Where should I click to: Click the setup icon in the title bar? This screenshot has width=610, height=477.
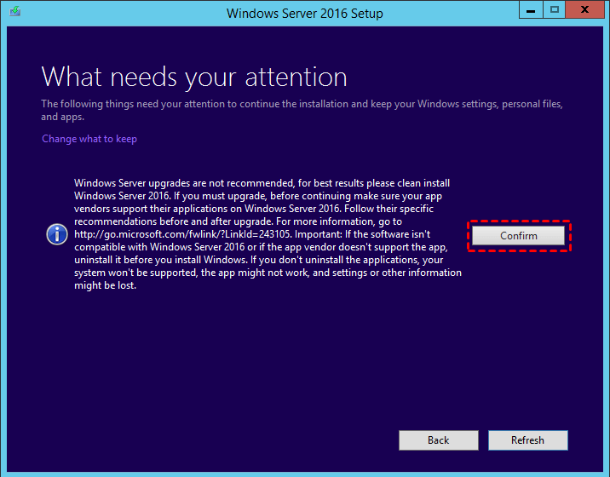[14, 14]
